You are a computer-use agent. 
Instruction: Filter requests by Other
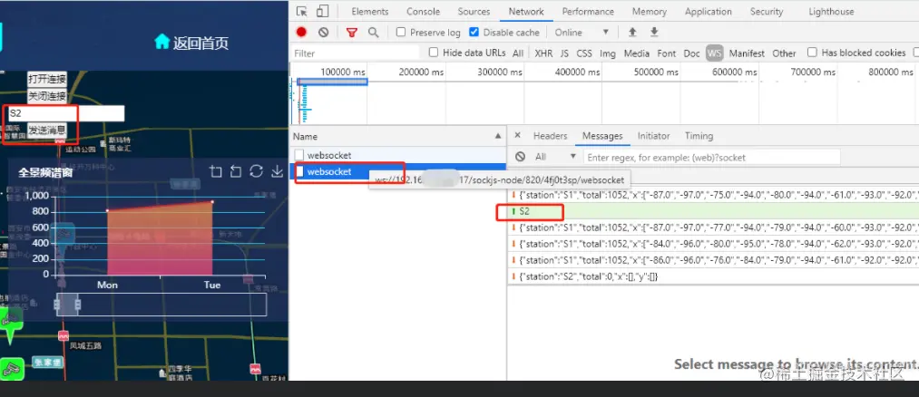click(784, 53)
